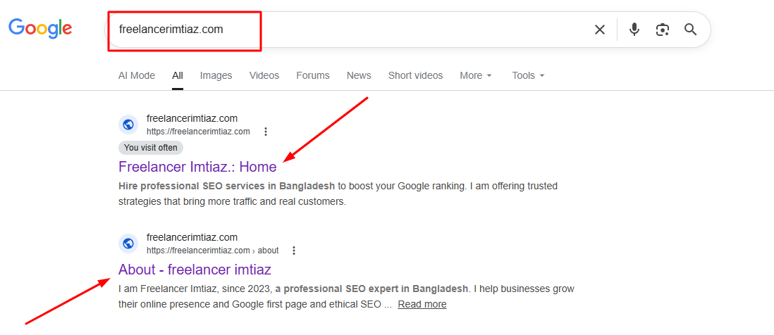Click globe favicon of Freelancer Imtiaz Home result
Image resolution: width=774 pixels, height=335 pixels.
tap(128, 124)
